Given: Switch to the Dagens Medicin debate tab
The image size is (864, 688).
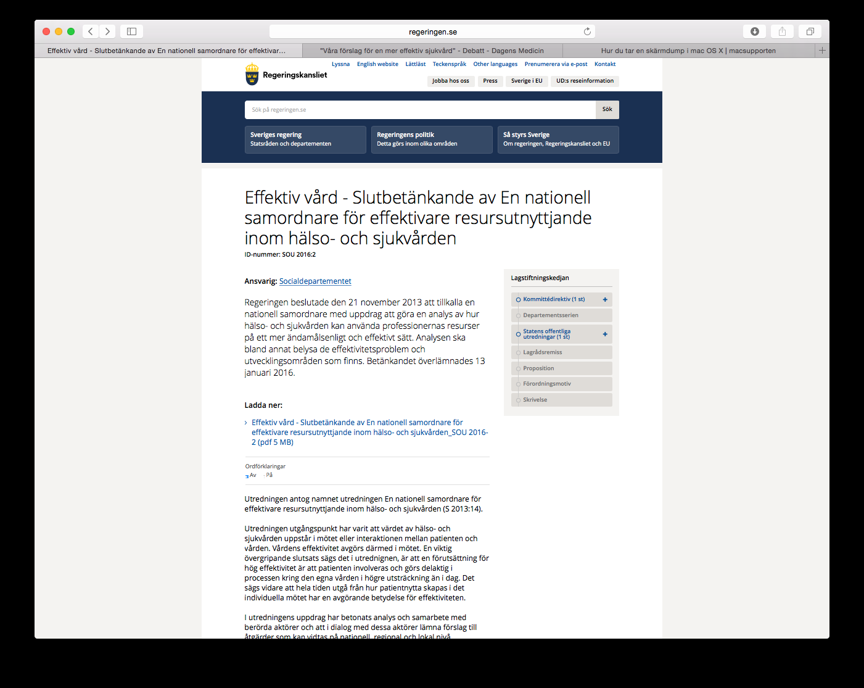Looking at the screenshot, I should [x=432, y=51].
